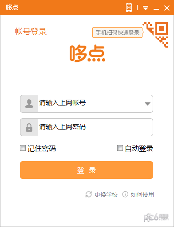The height and width of the screenshot is (227, 174).
Task: Close the 哆点 login window
Action: (x=167, y=8)
